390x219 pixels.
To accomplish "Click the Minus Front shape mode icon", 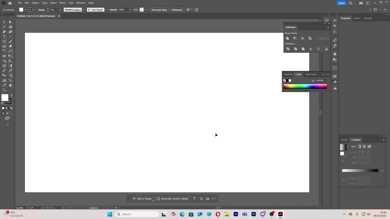I will pyautogui.click(x=295, y=38).
